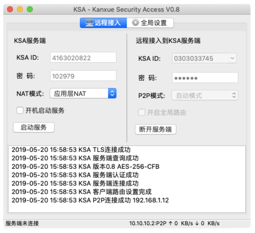Expand the remote KSA ID dropdown chevron
This screenshot has width=255, height=233.
[x=232, y=58]
